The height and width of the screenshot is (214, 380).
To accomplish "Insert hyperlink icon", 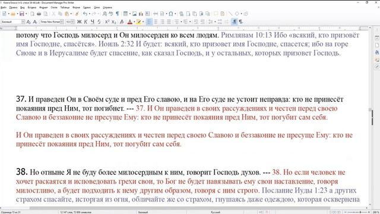I will tap(181, 14).
